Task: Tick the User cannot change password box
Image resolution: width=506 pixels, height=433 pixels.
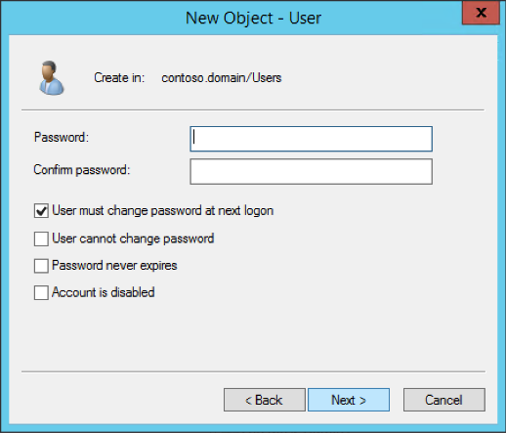Action: [41, 238]
